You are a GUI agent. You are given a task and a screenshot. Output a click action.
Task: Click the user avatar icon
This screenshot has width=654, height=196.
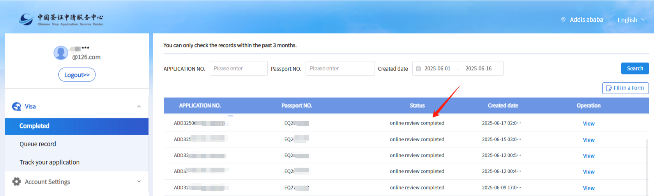(x=61, y=53)
